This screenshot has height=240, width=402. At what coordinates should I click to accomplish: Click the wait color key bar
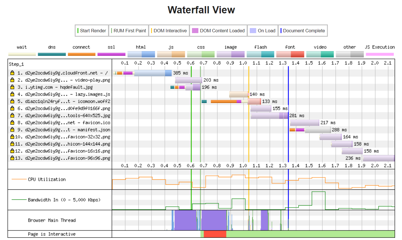coord(22,54)
